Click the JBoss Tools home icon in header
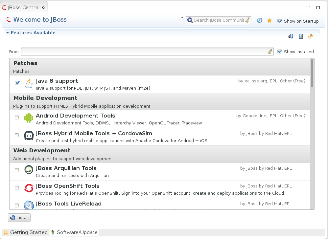The image size is (328, 239). pos(260,20)
